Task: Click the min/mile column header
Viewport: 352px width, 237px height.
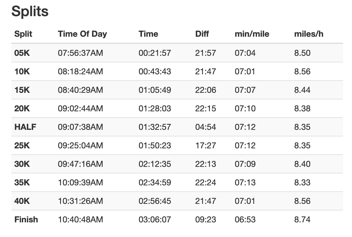Action: 252,34
